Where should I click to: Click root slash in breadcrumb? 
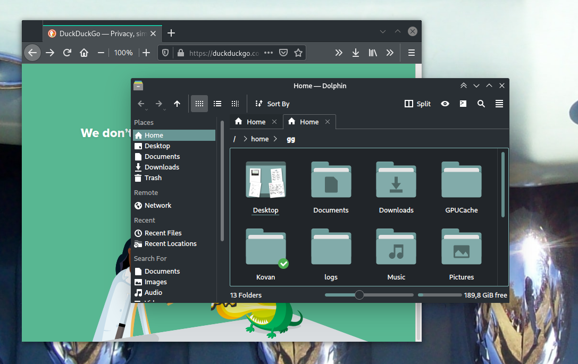(234, 139)
